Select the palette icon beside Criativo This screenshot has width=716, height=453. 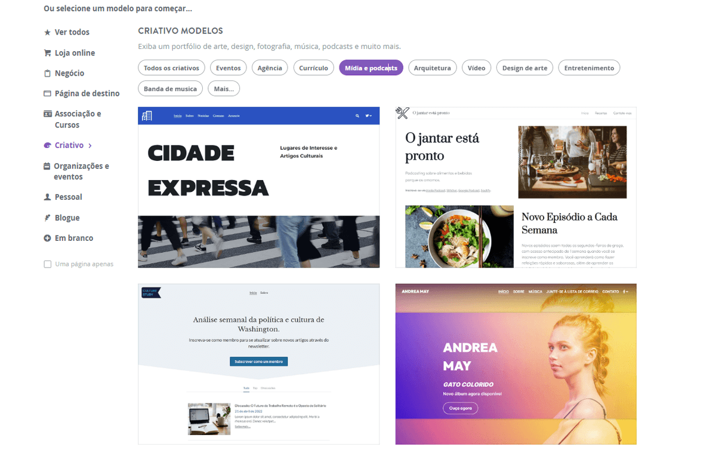click(x=48, y=145)
